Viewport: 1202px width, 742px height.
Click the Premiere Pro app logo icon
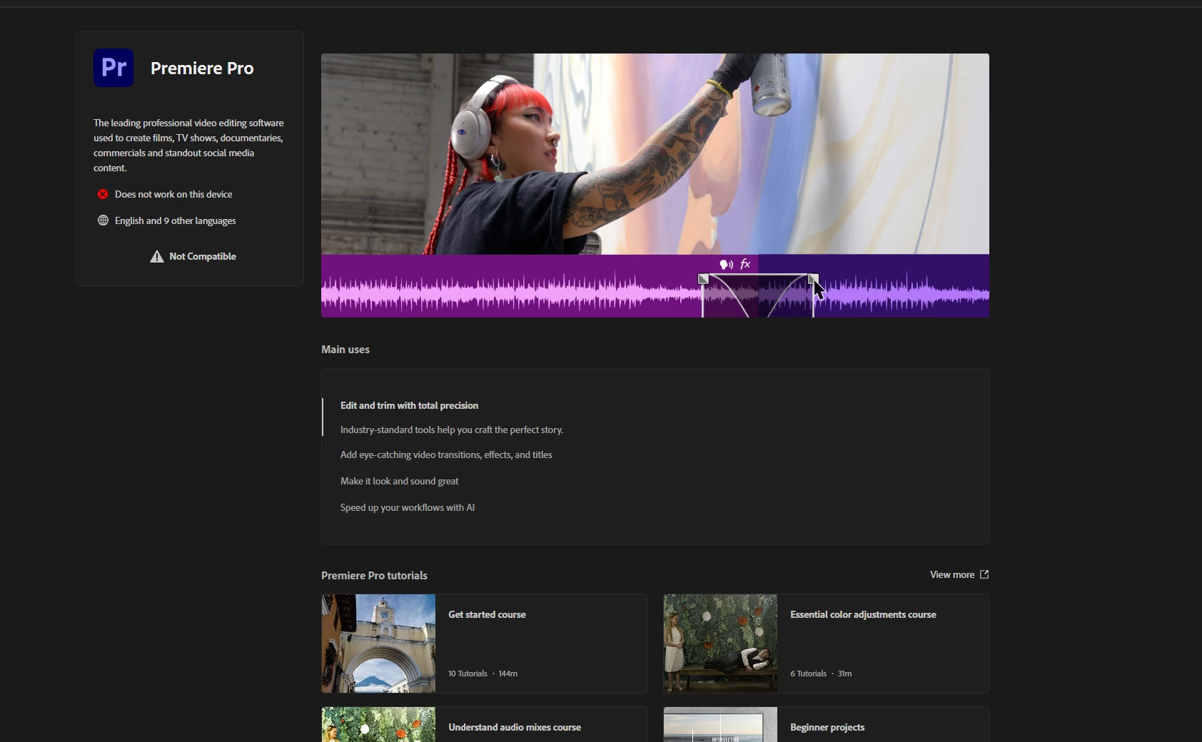click(x=113, y=68)
